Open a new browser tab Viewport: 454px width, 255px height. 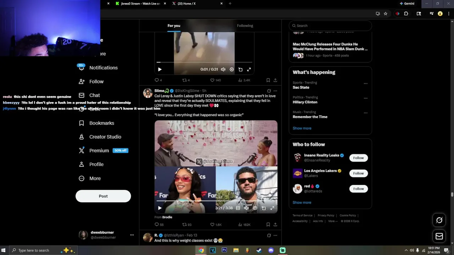[x=230, y=4]
